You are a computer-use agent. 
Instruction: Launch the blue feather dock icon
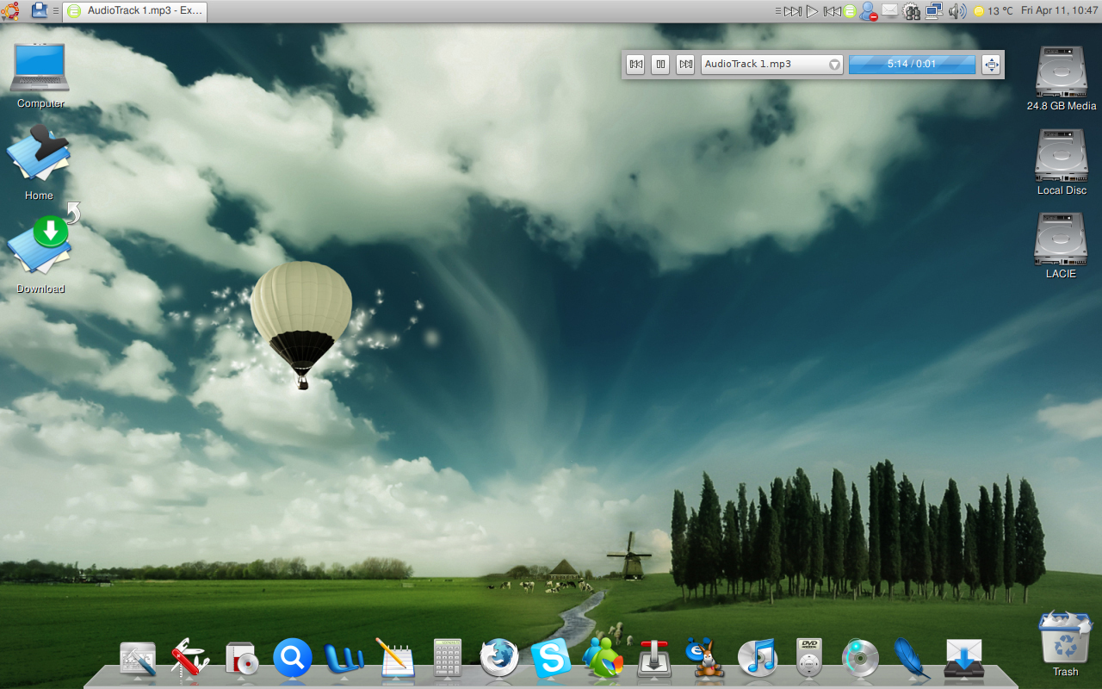tap(912, 659)
